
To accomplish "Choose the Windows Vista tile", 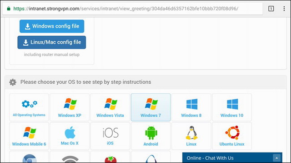I will (x=110, y=107).
